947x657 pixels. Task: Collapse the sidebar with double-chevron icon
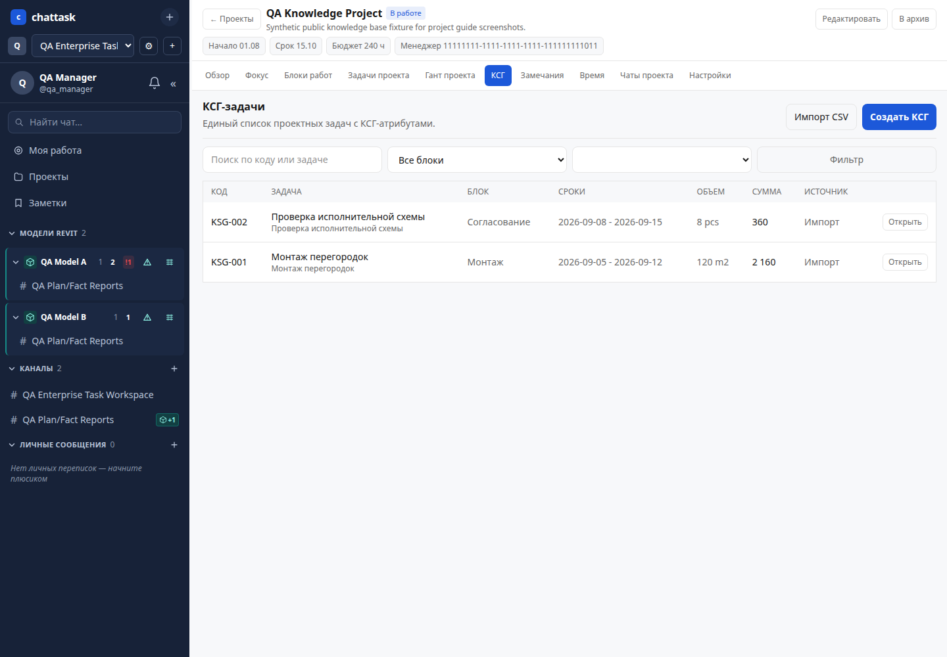coord(174,83)
